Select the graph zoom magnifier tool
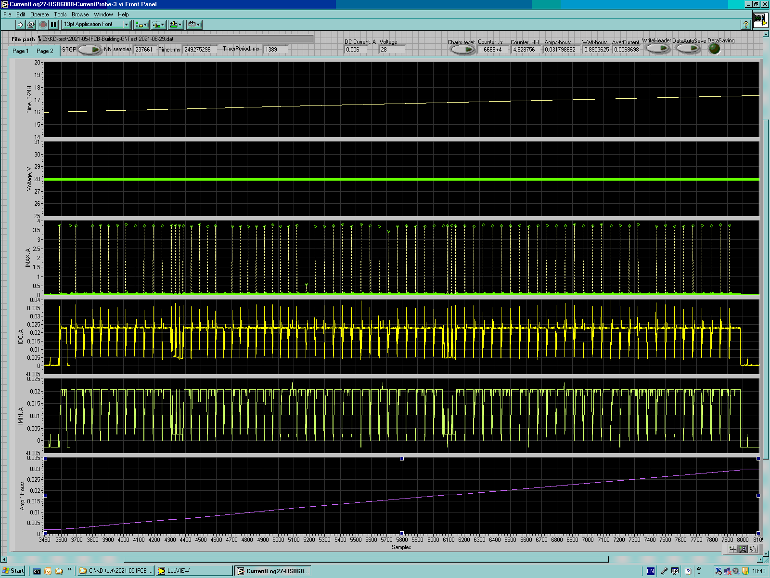 pyautogui.click(x=743, y=549)
